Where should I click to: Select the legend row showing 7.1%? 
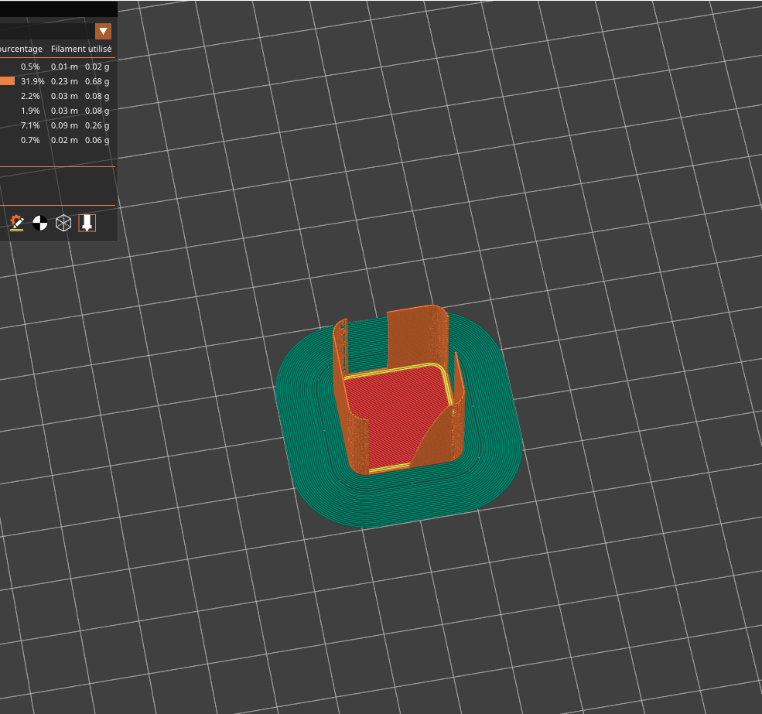[x=57, y=125]
